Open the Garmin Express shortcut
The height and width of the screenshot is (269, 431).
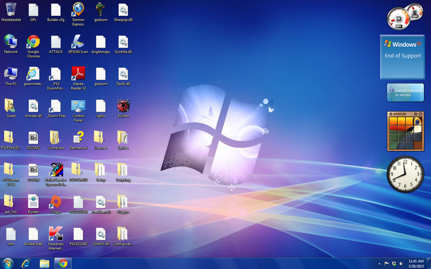tap(78, 14)
